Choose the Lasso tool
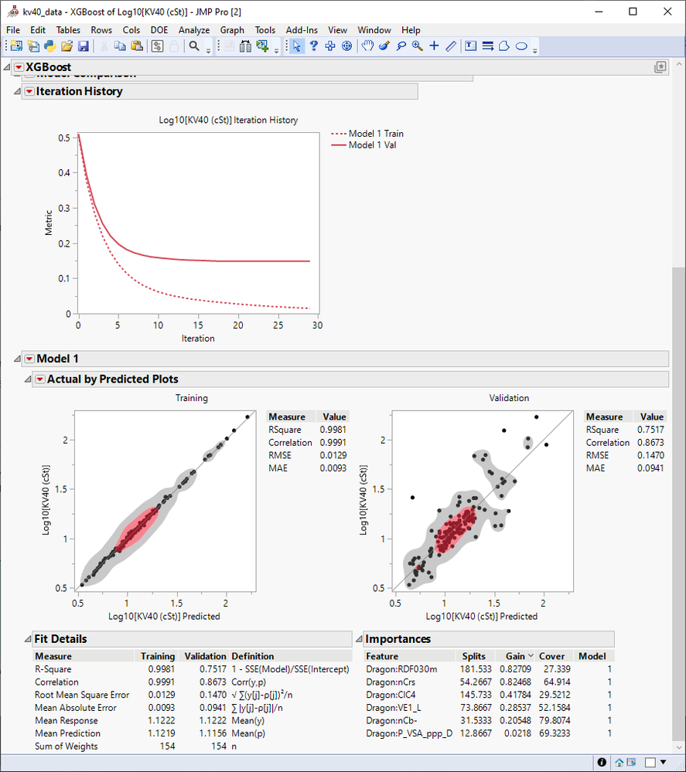The height and width of the screenshot is (772, 686). (400, 46)
